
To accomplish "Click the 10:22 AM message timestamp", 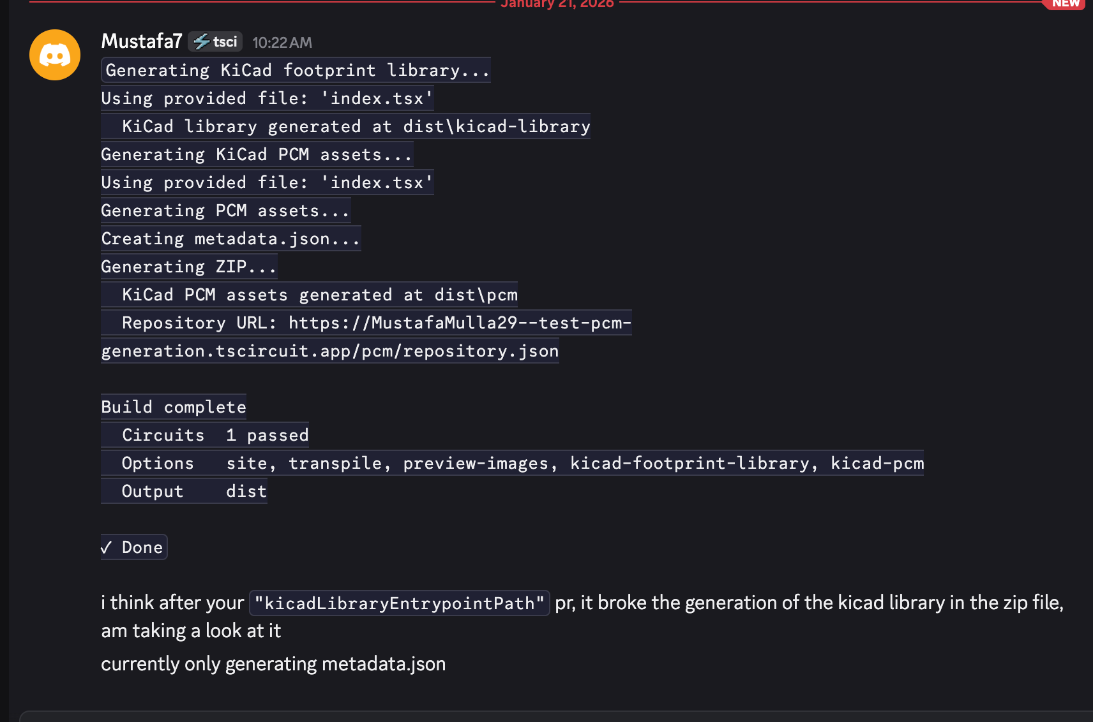I will [282, 43].
